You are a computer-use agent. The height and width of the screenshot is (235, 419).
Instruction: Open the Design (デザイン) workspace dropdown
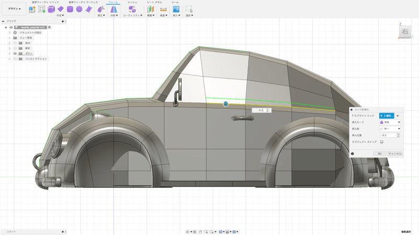(x=14, y=9)
